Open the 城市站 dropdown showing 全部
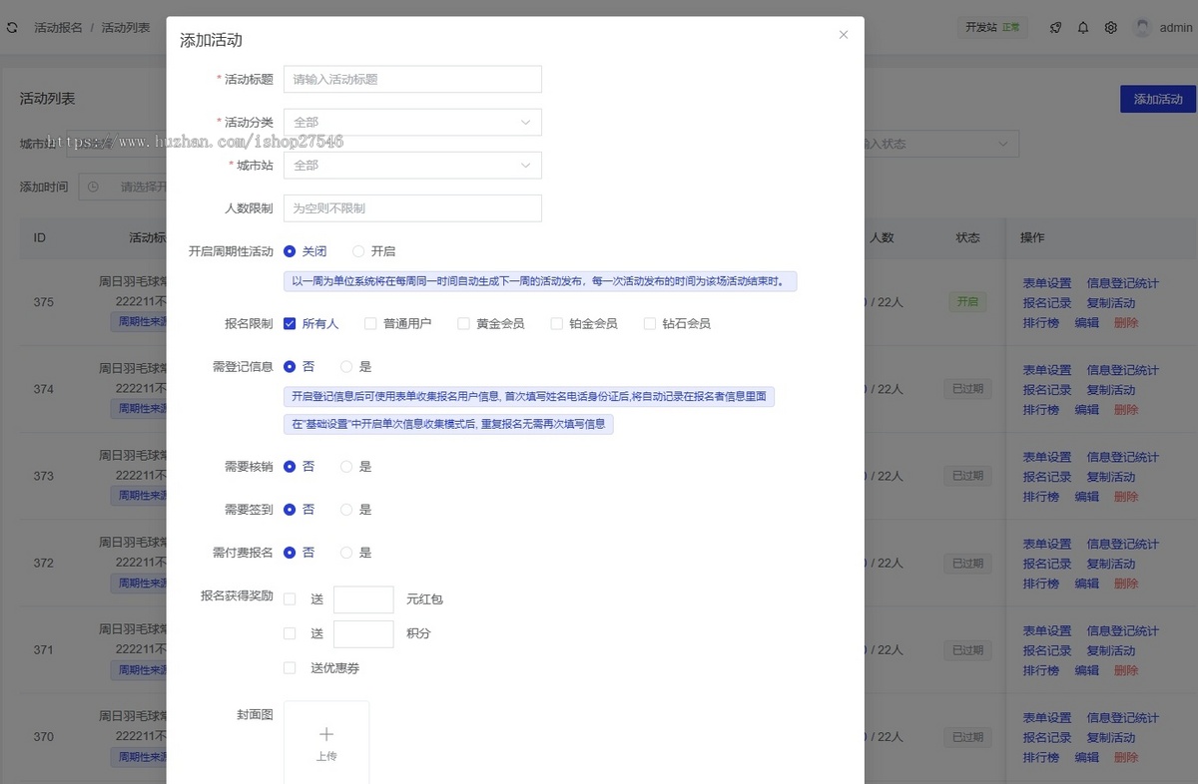 pyautogui.click(x=412, y=165)
